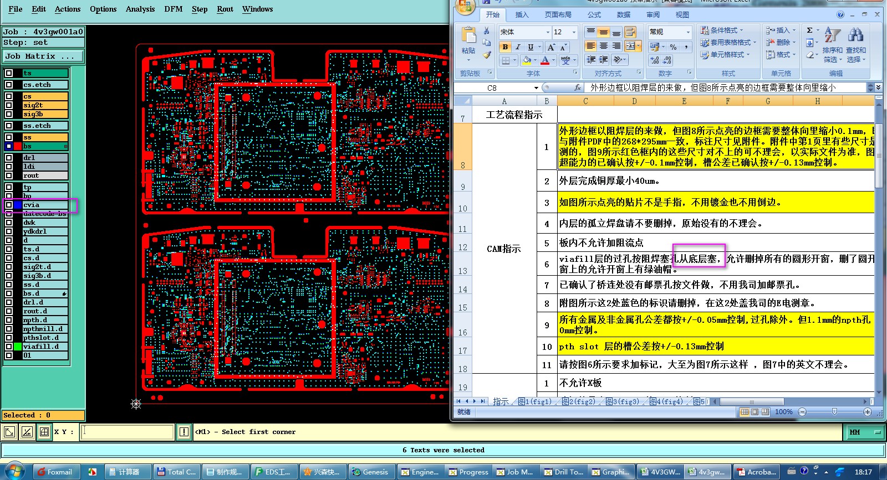Align text right in Excel
The width and height of the screenshot is (887, 480).
[616, 46]
